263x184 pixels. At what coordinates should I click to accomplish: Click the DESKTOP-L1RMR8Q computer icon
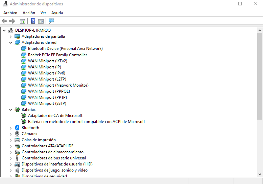pyautogui.click(x=11, y=30)
